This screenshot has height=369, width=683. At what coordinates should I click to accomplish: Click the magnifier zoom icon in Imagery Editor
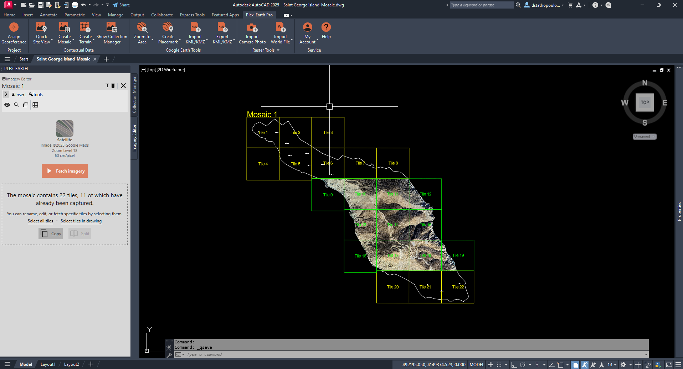coord(16,105)
